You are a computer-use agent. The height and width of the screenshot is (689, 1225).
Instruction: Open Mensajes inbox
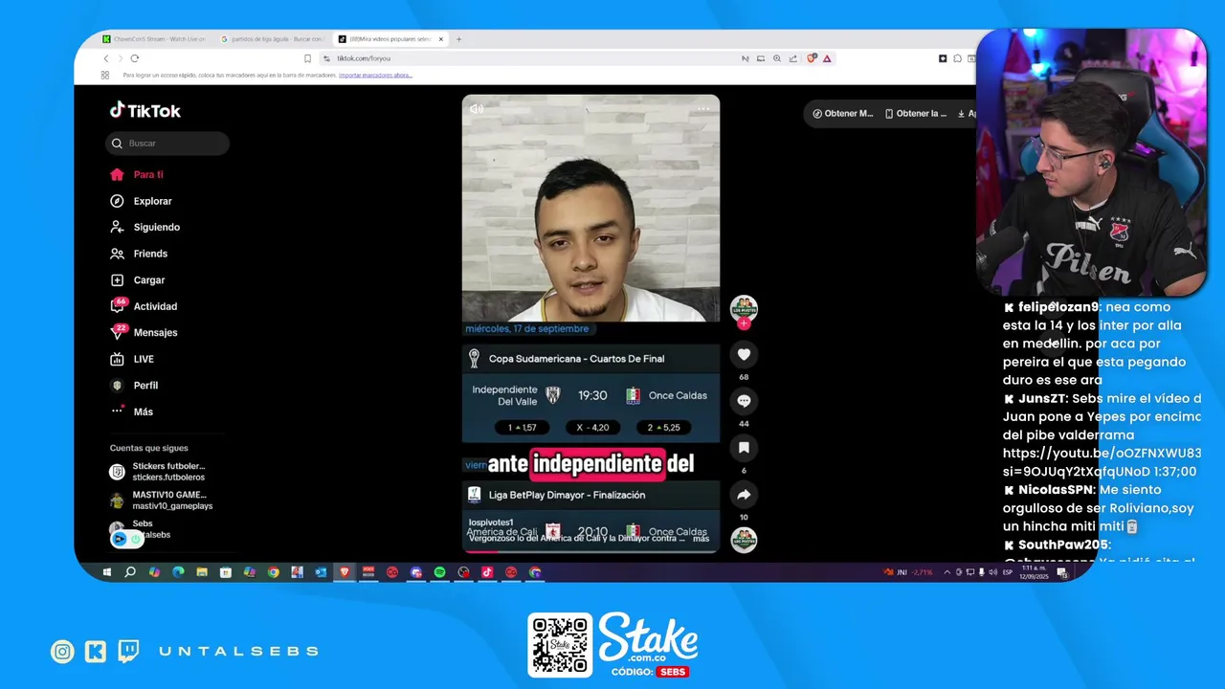[x=143, y=332]
